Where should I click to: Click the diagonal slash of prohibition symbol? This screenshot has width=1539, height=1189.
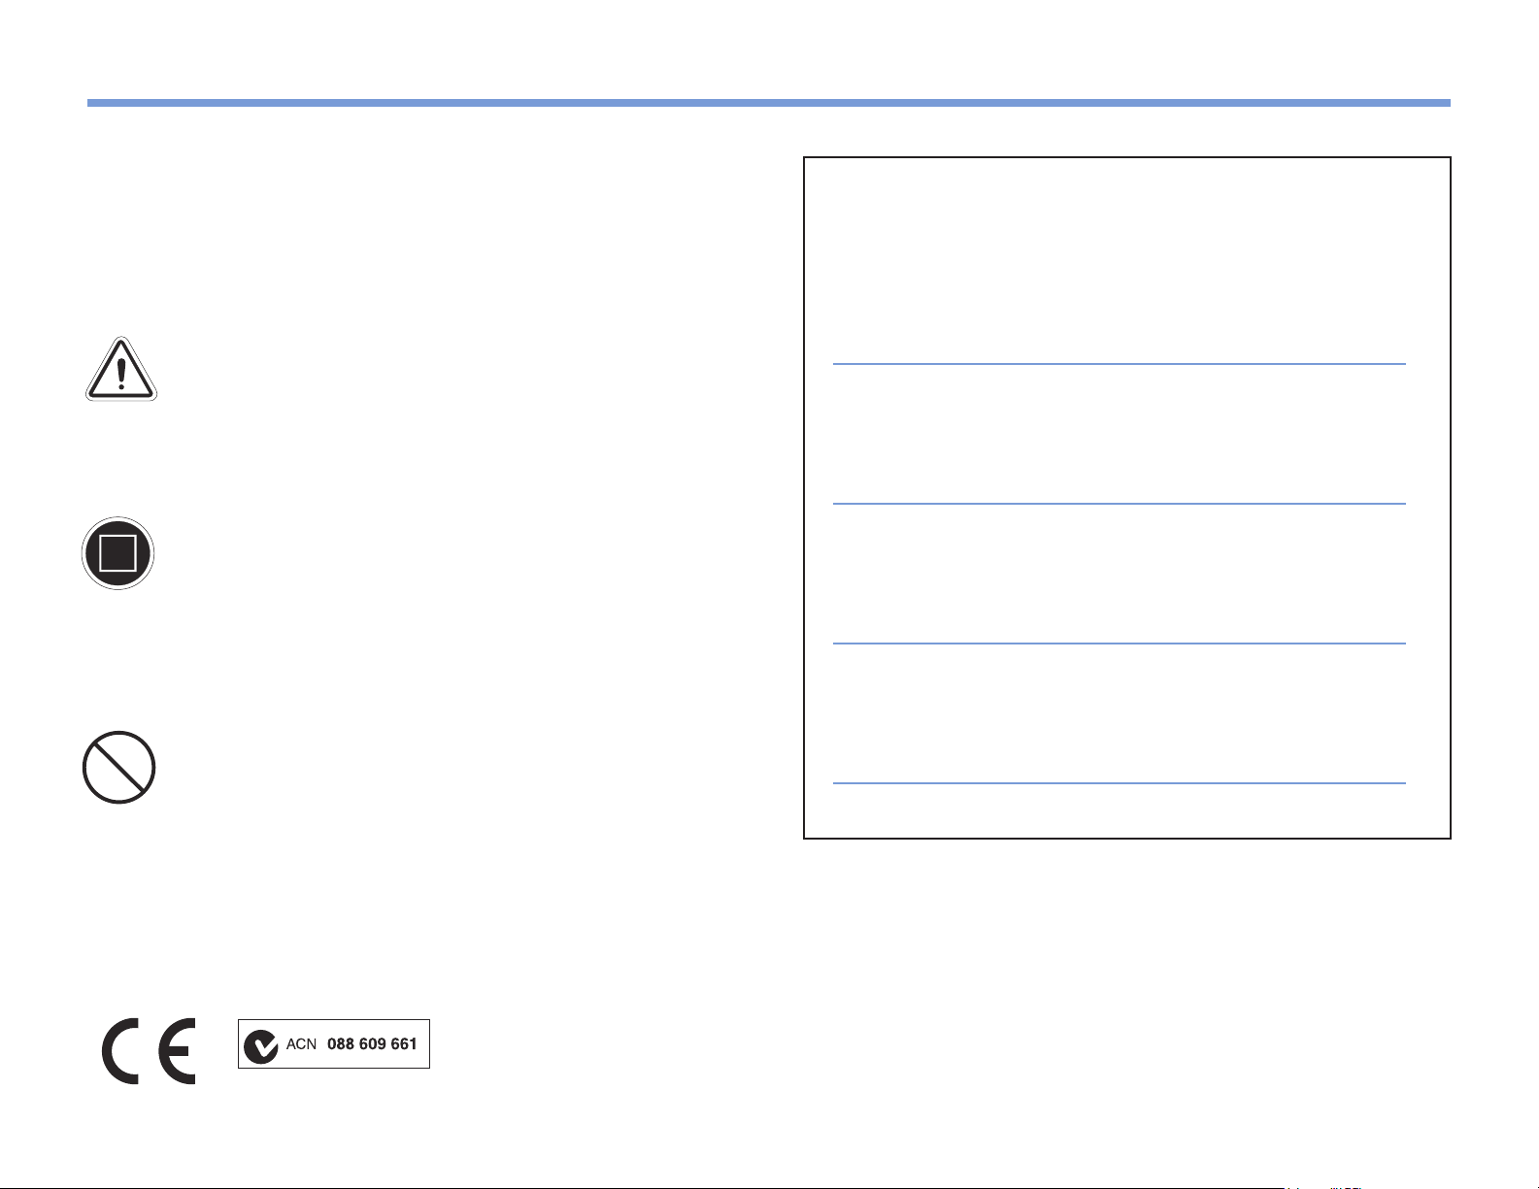coord(118,768)
